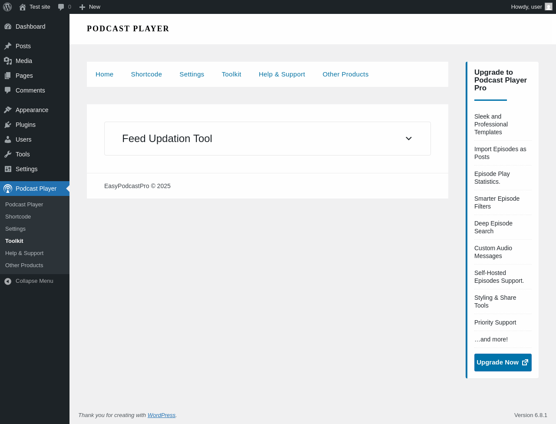
Task: Click the Pages icon in sidebar
Action: point(8,76)
